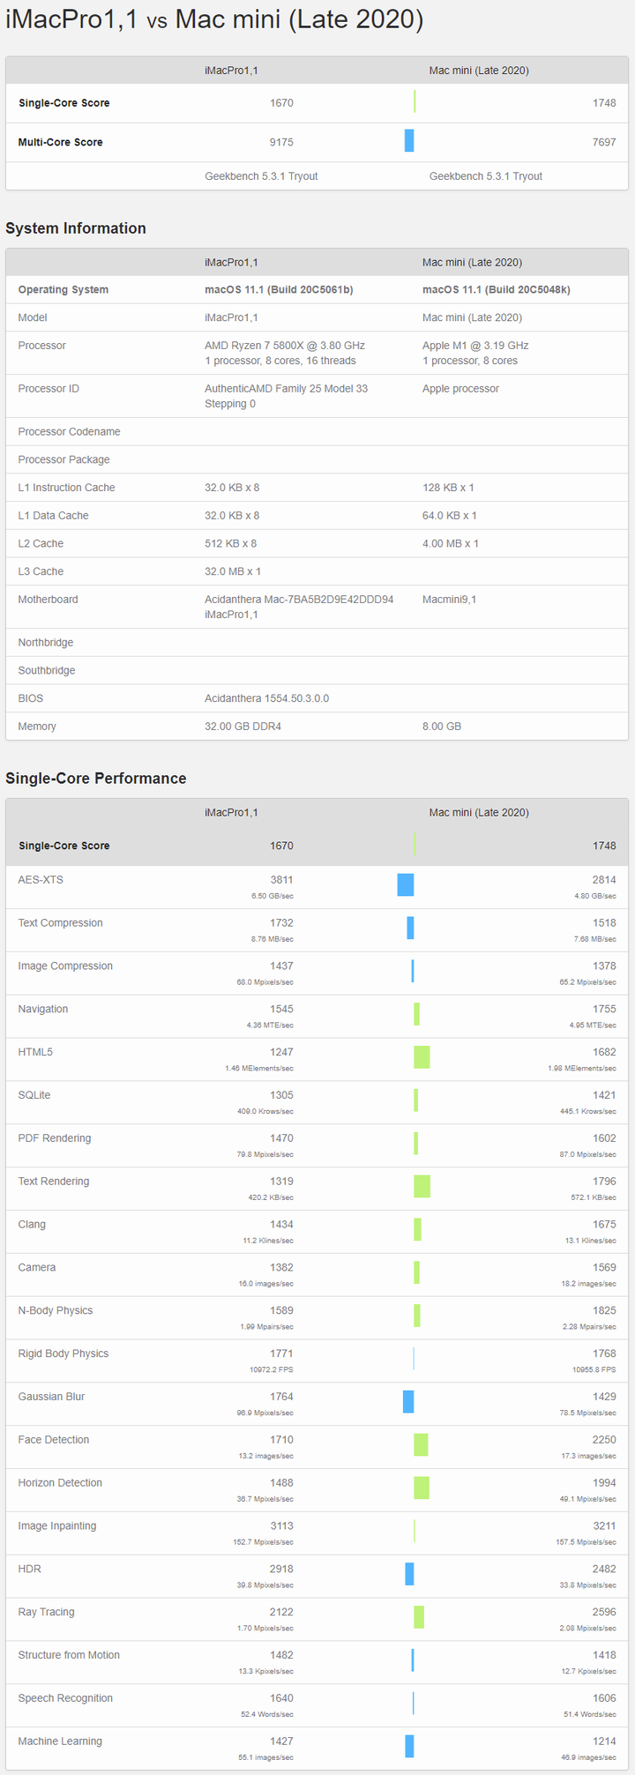This screenshot has height=1775, width=635.
Task: Click the Gaussian Blur blue bar
Action: click(x=408, y=1401)
